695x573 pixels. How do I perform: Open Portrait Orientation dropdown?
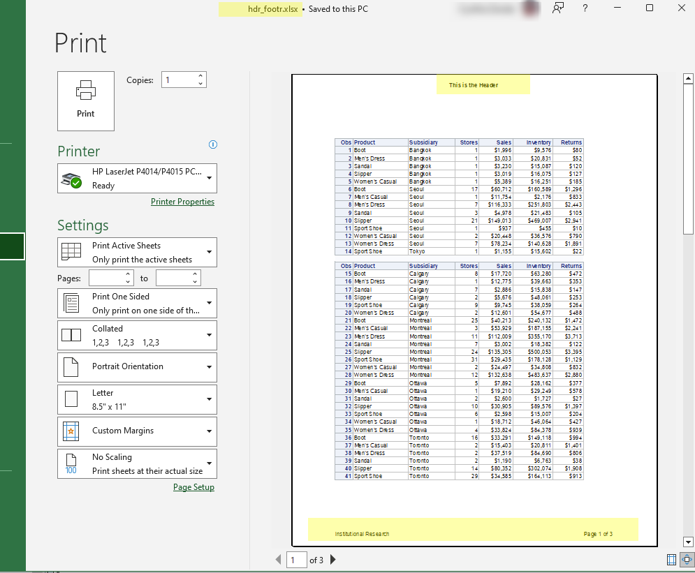(137, 366)
